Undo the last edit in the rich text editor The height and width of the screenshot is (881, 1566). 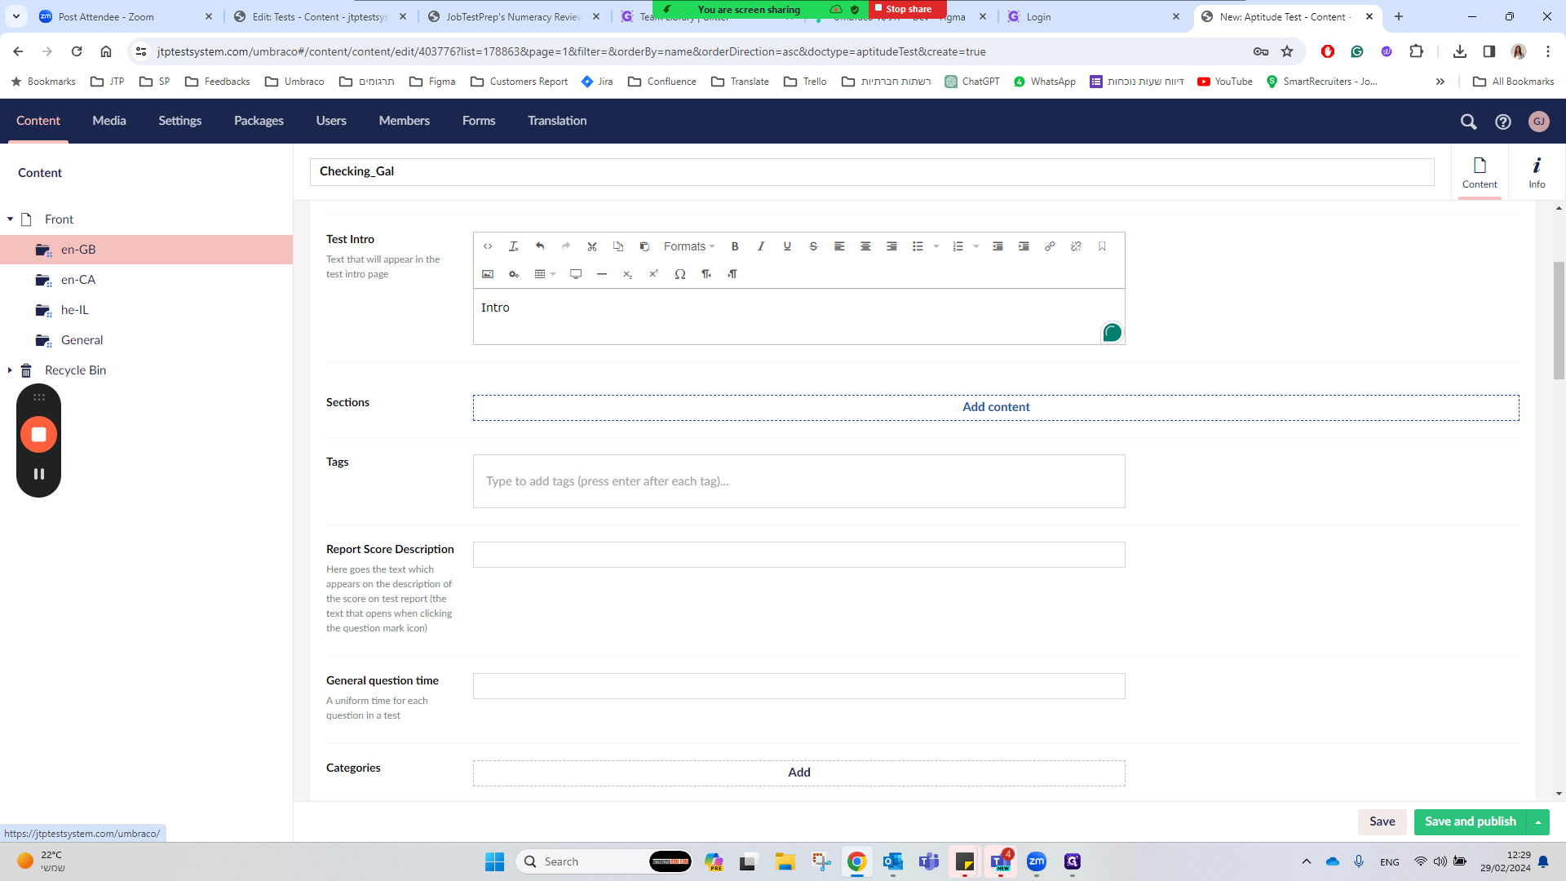point(540,246)
